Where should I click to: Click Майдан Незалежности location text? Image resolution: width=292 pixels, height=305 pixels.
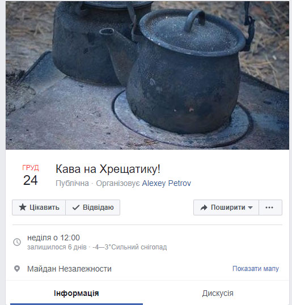click(x=69, y=269)
